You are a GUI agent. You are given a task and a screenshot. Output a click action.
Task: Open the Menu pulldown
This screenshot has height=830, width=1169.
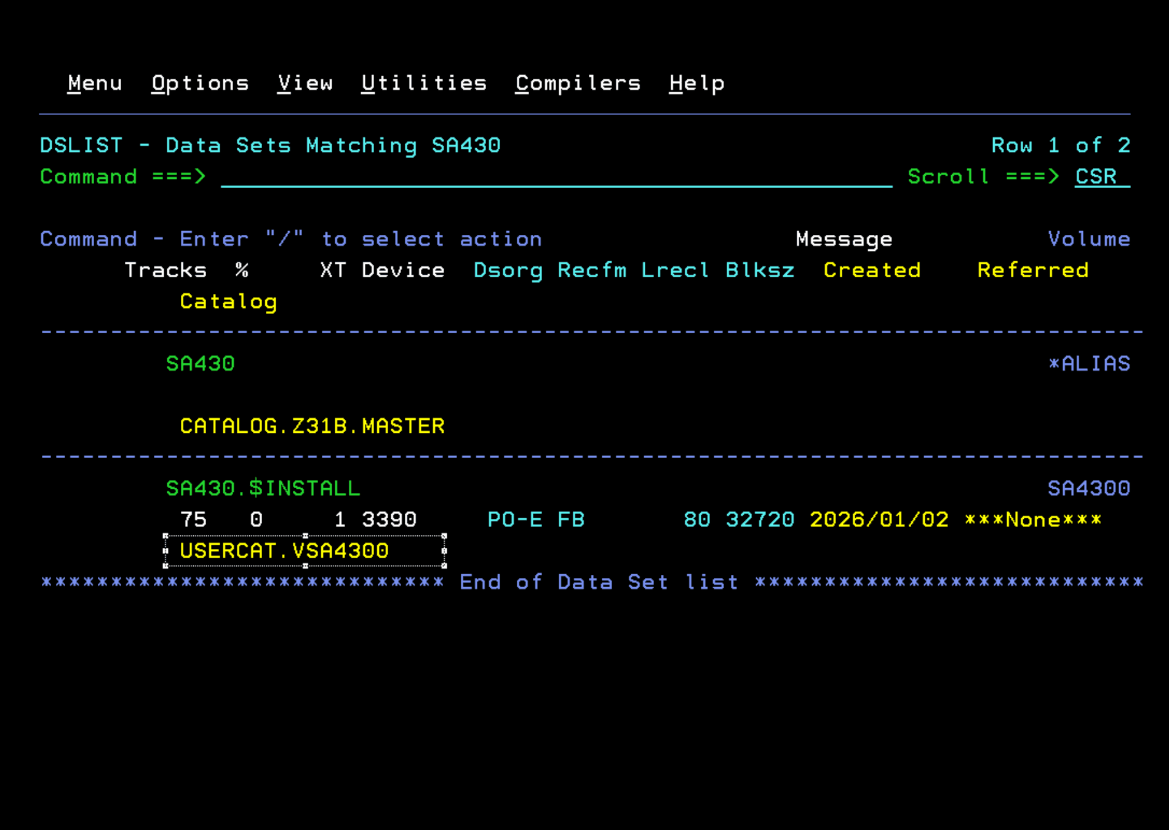pyautogui.click(x=95, y=83)
